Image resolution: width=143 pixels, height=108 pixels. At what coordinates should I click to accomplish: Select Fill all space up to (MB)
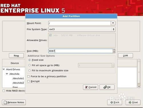point(29,65)
